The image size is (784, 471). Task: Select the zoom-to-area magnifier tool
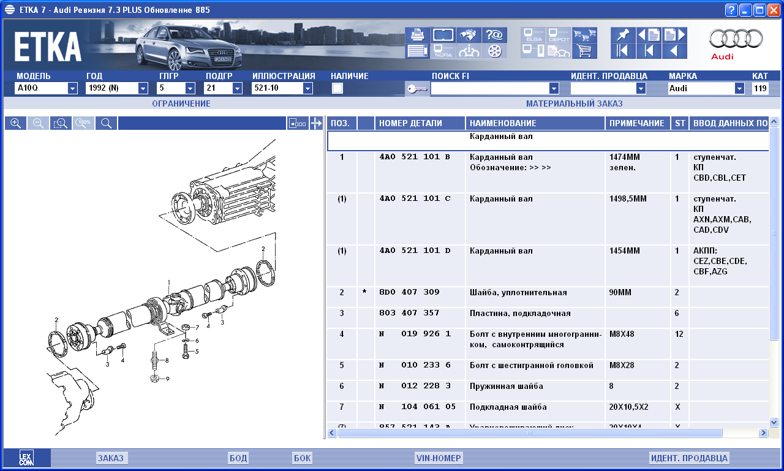coord(61,123)
